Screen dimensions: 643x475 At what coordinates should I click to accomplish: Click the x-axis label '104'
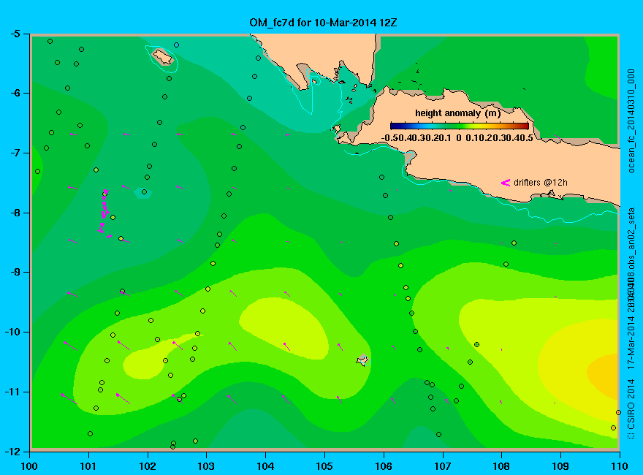tap(265, 466)
